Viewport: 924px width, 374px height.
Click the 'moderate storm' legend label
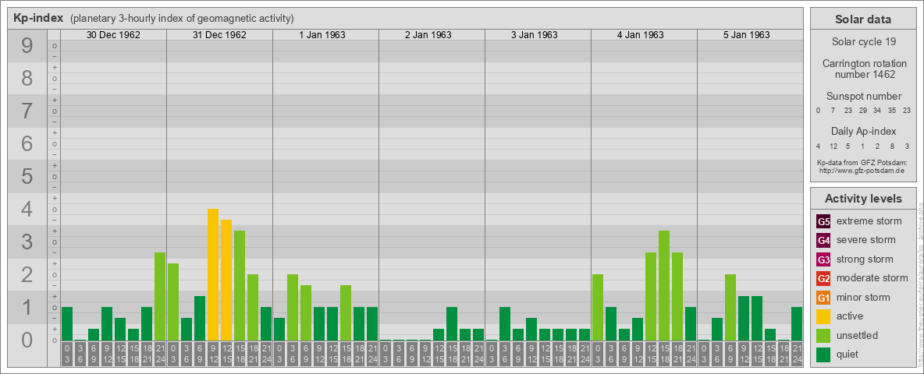coord(872,278)
